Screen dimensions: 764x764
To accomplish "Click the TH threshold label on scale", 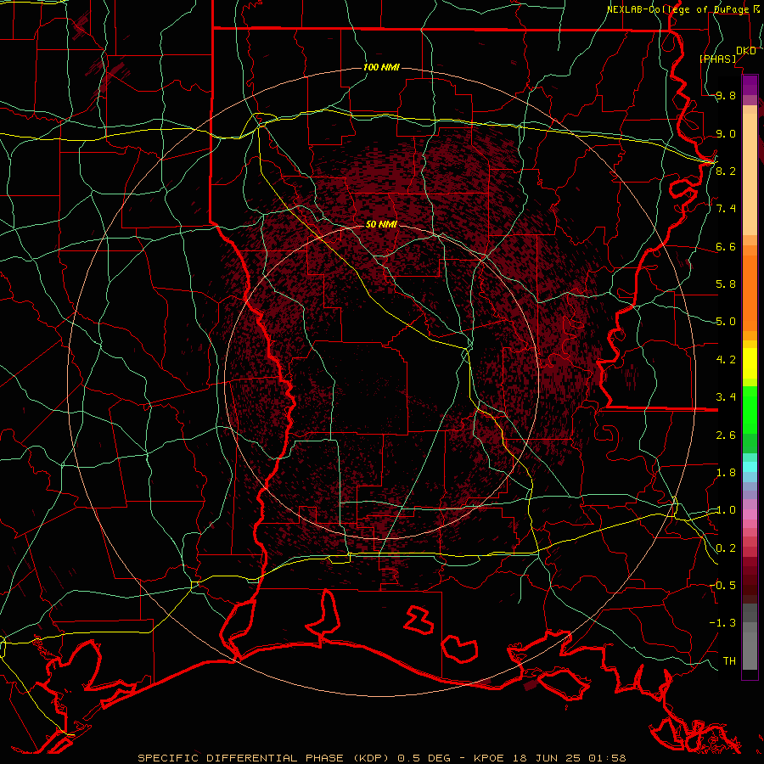I will 729,660.
